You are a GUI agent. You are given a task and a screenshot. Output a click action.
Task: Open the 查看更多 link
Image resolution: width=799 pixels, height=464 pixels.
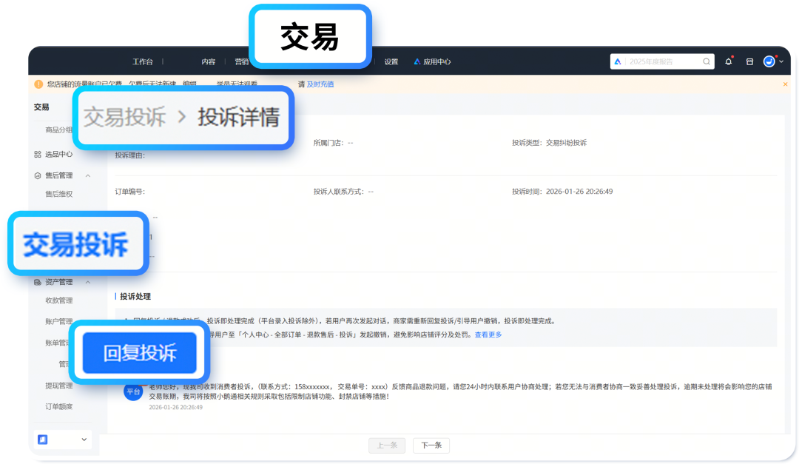[x=488, y=335]
